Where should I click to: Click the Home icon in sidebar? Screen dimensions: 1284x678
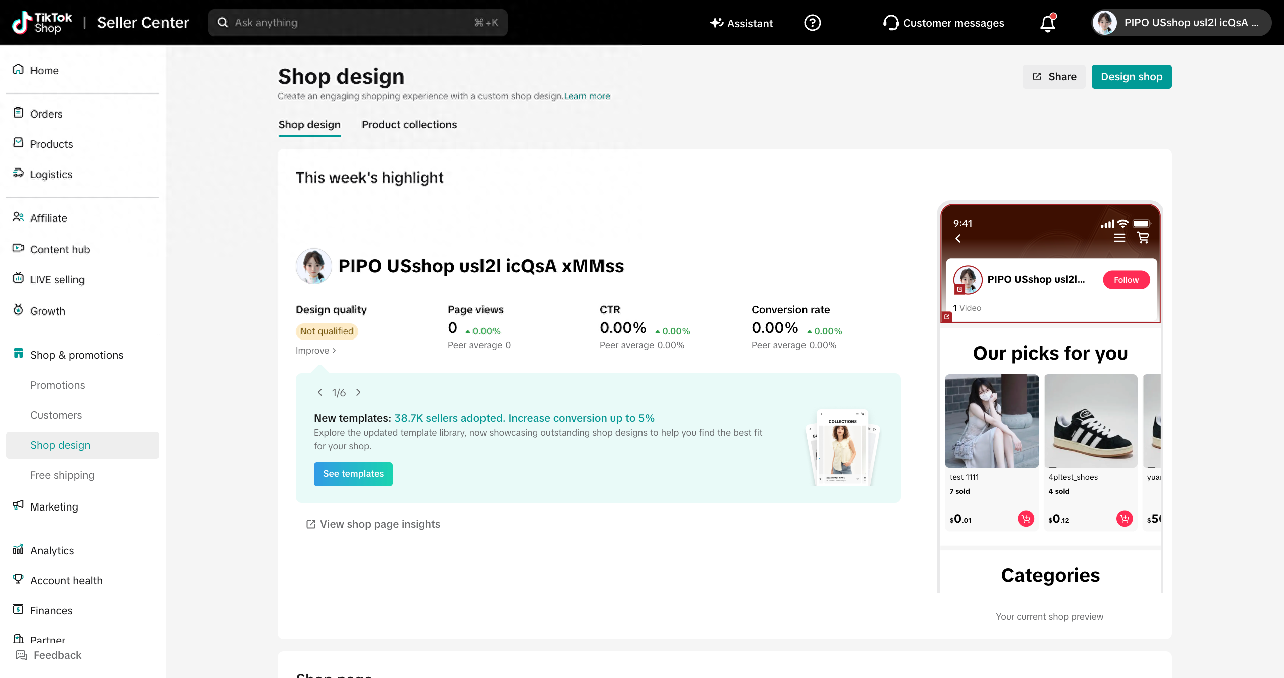(18, 69)
